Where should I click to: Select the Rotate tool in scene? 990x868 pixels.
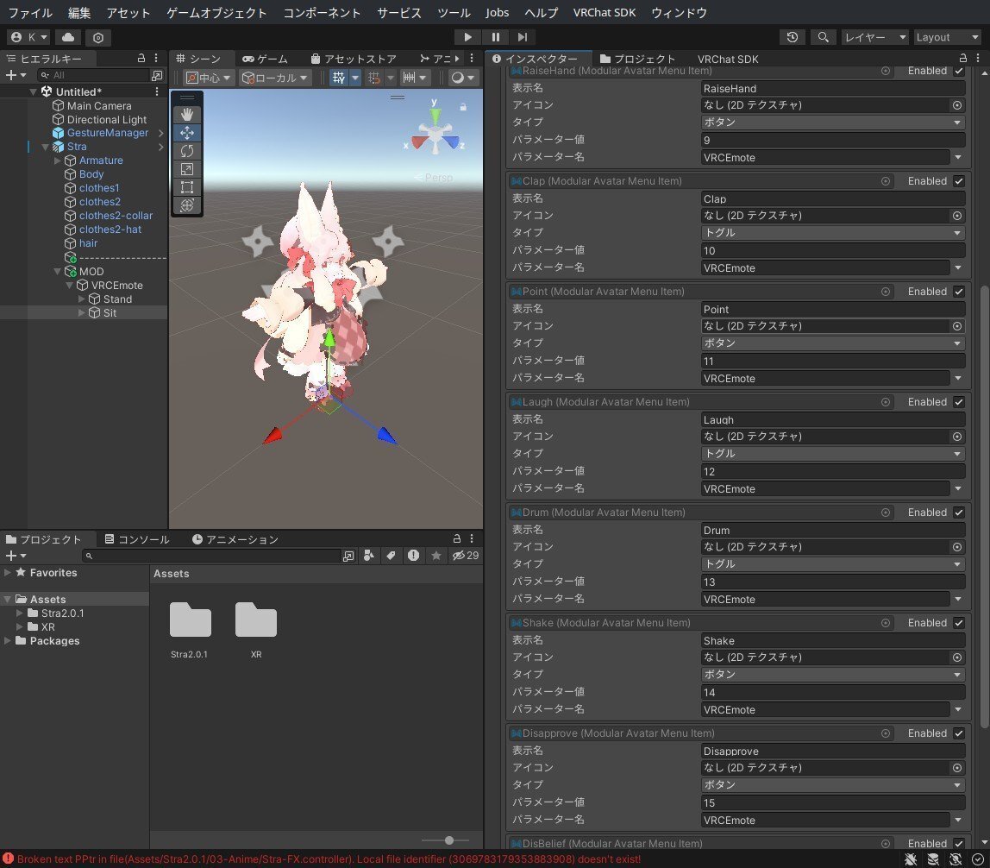187,151
